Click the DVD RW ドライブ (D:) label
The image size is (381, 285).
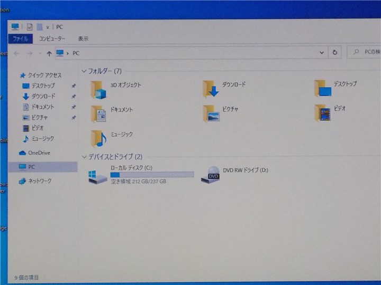click(x=246, y=170)
